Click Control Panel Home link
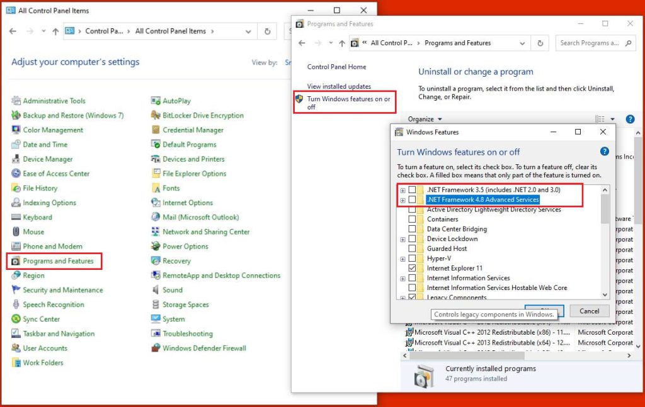This screenshot has width=645, height=407. (336, 67)
